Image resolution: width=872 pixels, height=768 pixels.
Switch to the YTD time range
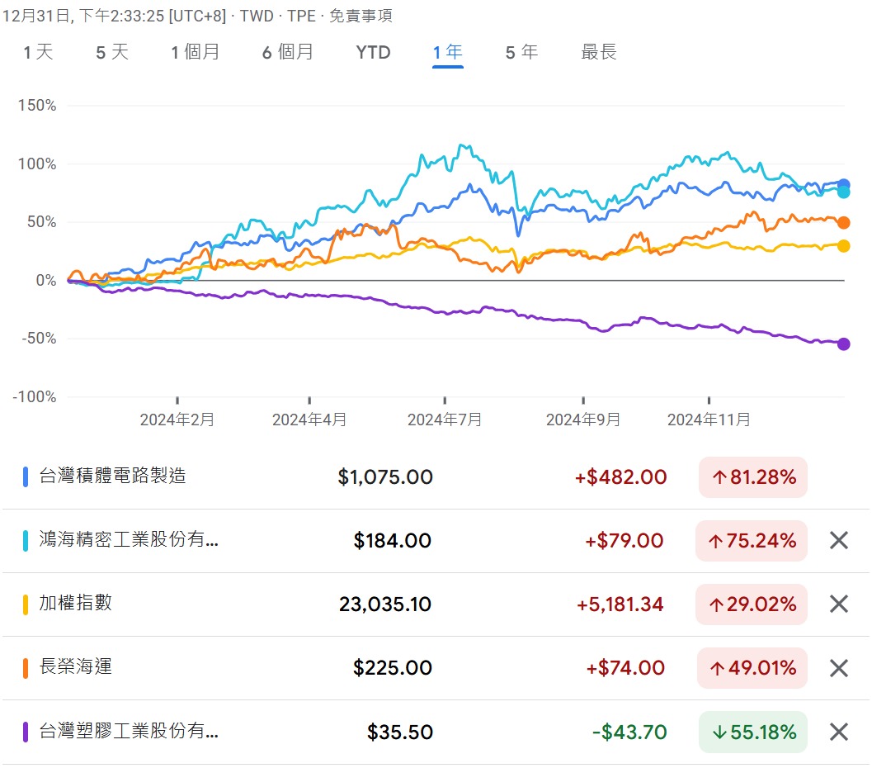pyautogui.click(x=373, y=52)
